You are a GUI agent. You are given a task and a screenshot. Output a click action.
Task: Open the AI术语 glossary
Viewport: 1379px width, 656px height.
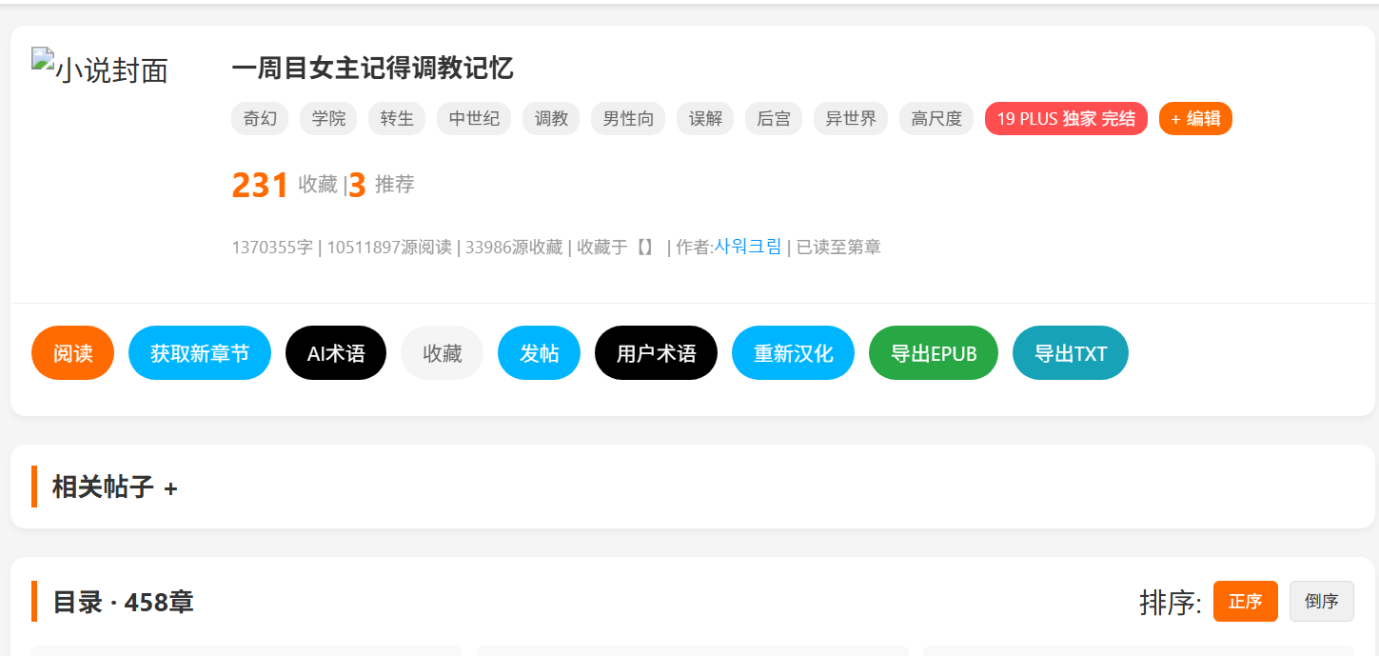(335, 353)
